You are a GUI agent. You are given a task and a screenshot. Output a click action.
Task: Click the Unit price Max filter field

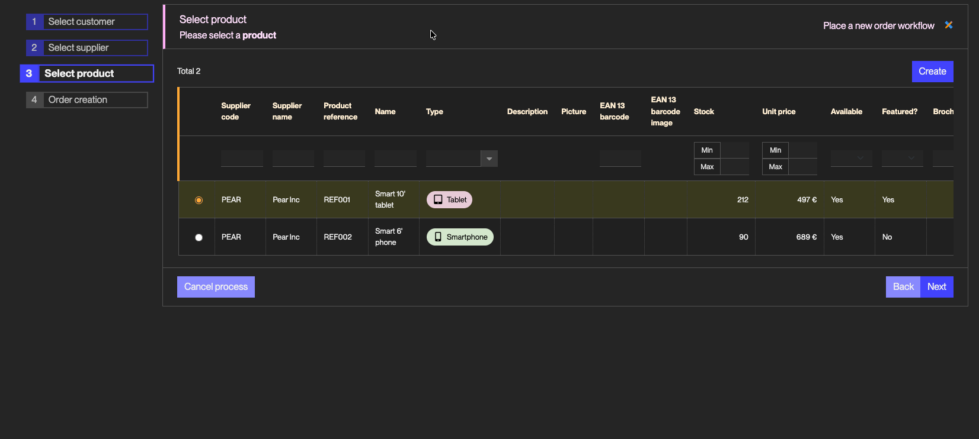coord(803,167)
